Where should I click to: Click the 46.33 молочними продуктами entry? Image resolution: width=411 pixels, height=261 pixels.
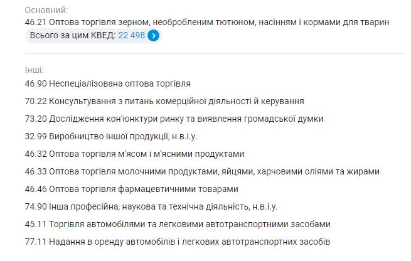(200, 171)
